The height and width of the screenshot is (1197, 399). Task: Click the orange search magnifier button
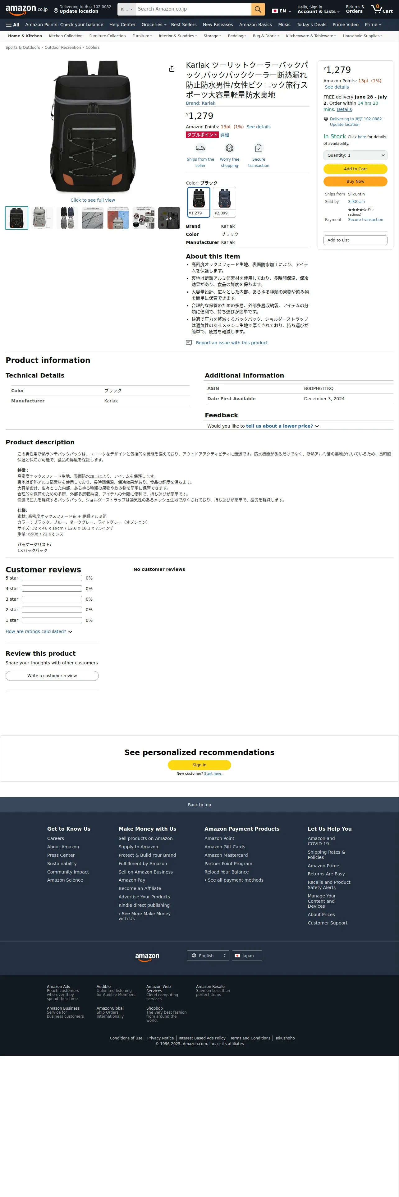coord(258,9)
